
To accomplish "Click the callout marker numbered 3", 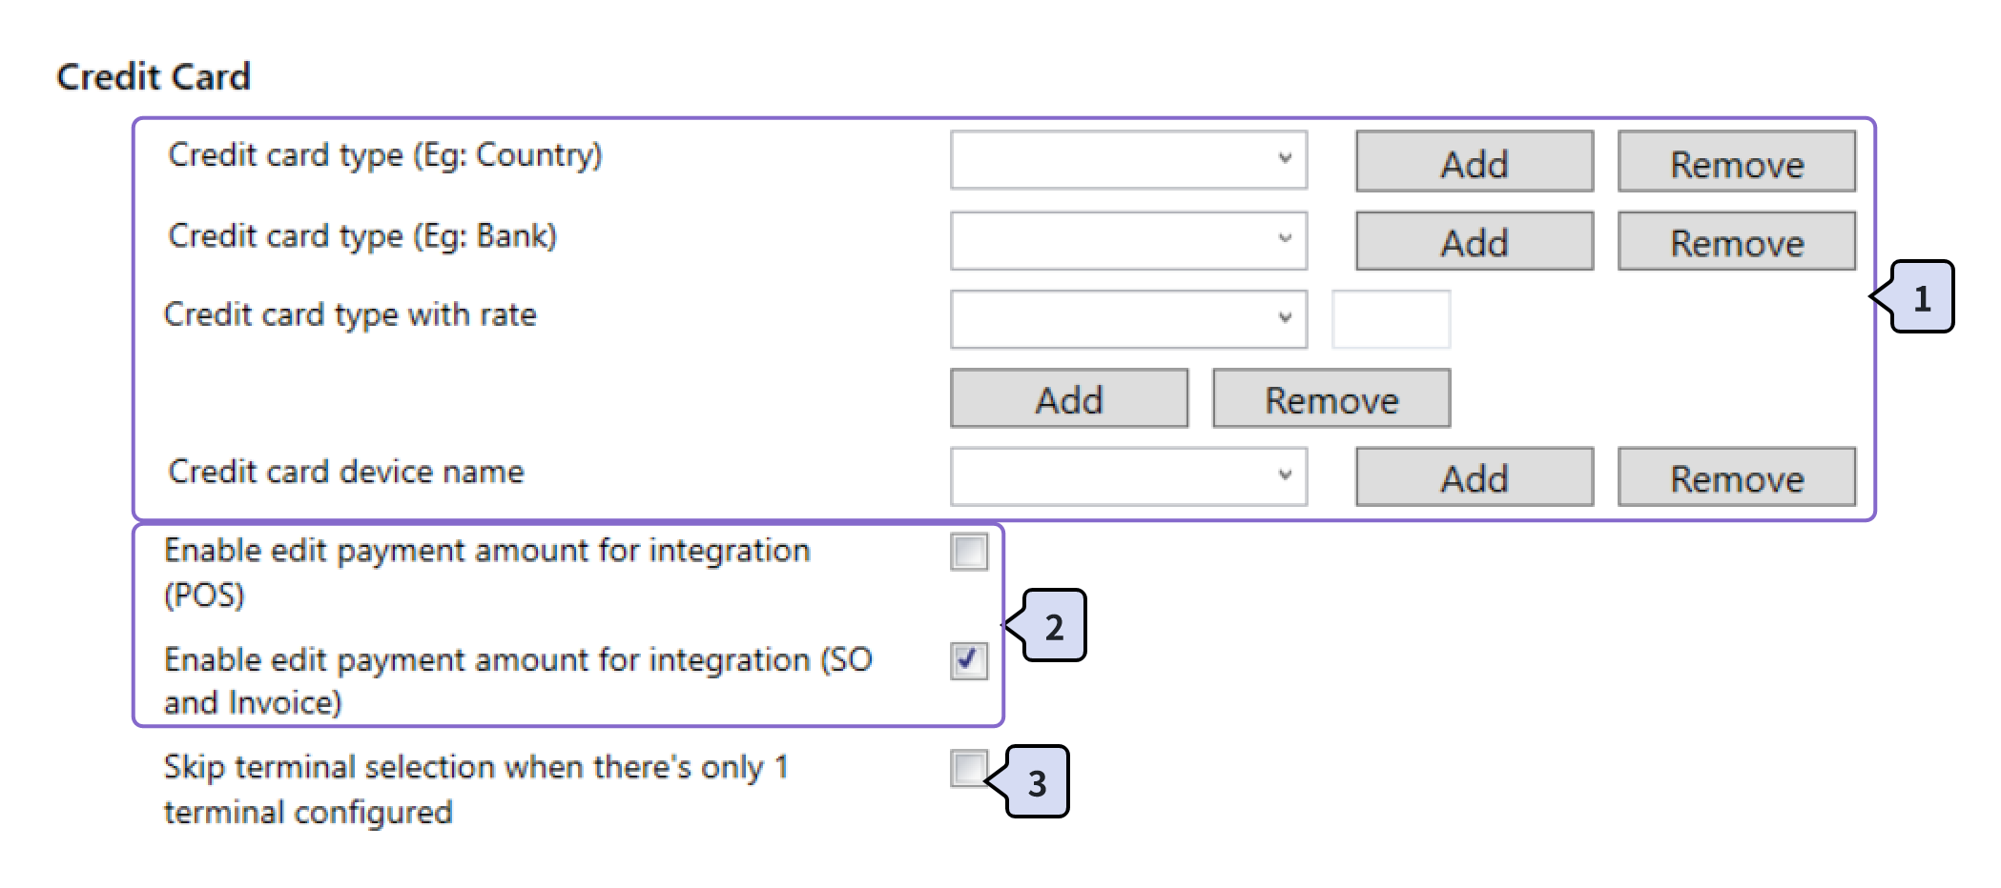I will pos(1037,782).
